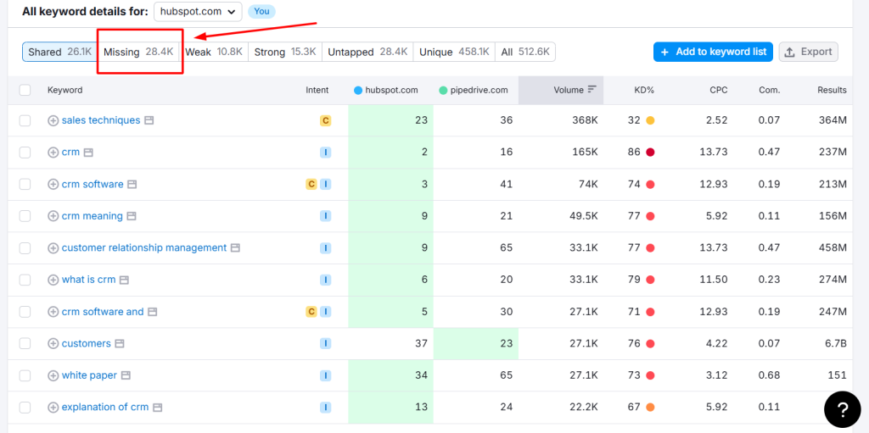Check 'customer relationship management' row checkbox
Image resolution: width=869 pixels, height=433 pixels.
(25, 248)
